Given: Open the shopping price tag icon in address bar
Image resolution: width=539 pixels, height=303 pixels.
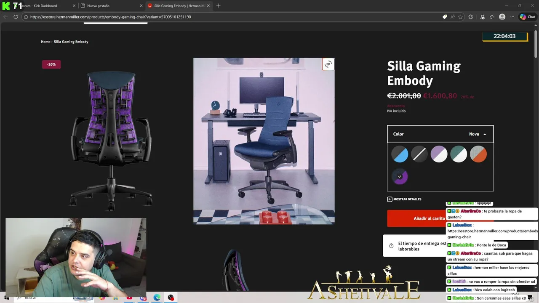Looking at the screenshot, I should tap(445, 17).
